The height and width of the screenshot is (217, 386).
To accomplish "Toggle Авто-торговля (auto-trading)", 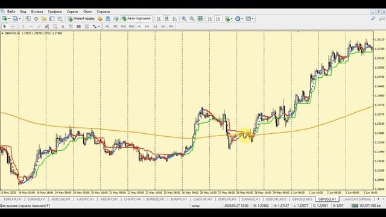I will pyautogui.click(x=136, y=19).
